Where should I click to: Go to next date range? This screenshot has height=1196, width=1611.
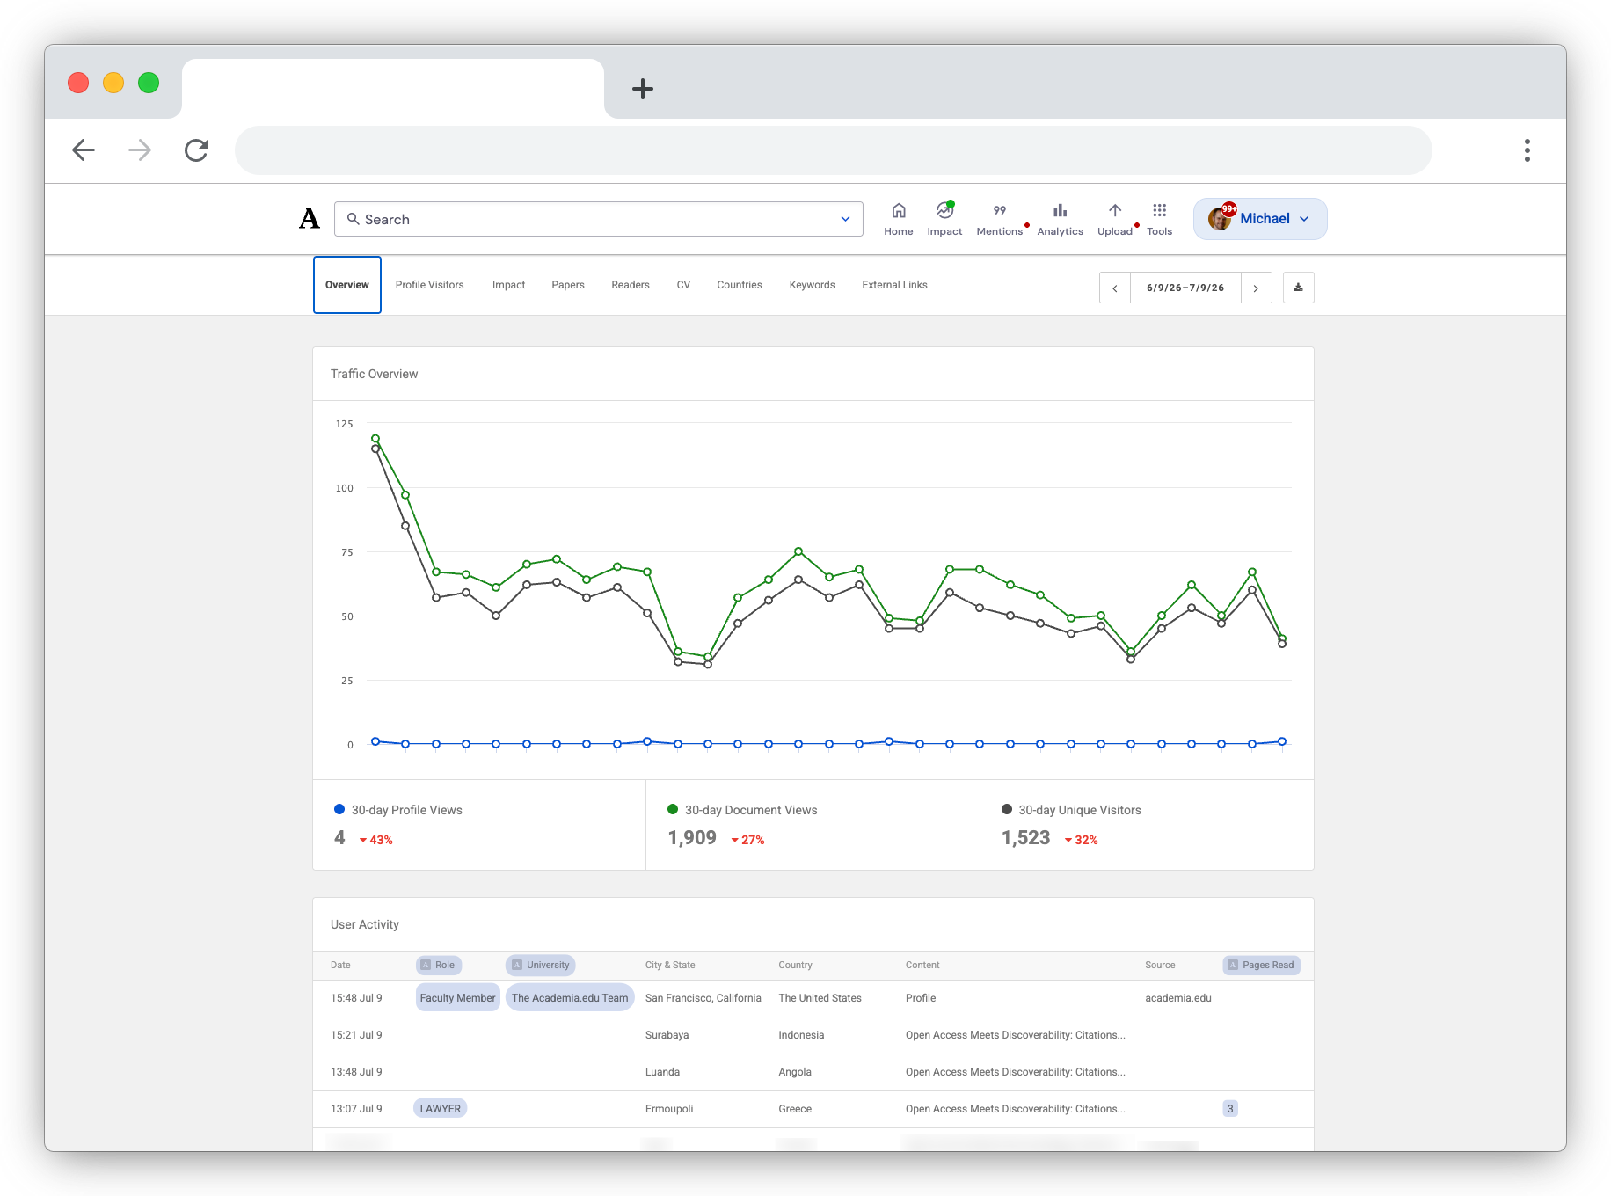[1256, 288]
